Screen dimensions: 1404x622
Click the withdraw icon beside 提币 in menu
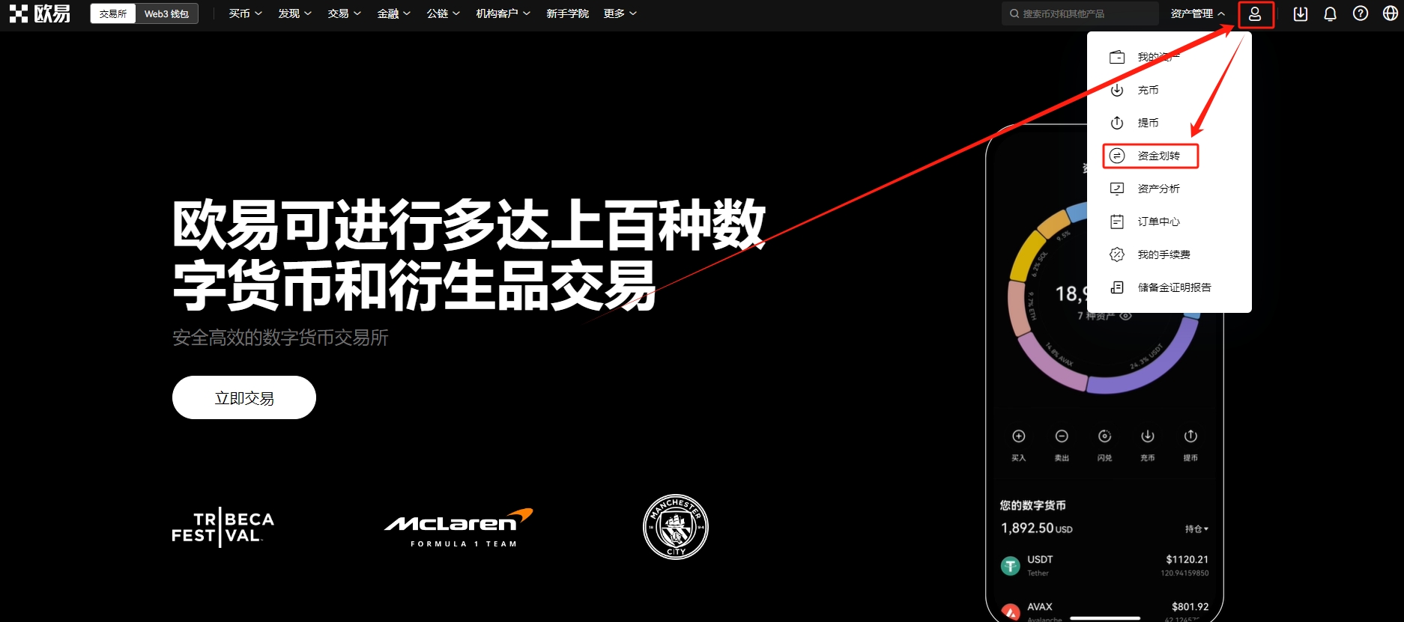[1117, 123]
